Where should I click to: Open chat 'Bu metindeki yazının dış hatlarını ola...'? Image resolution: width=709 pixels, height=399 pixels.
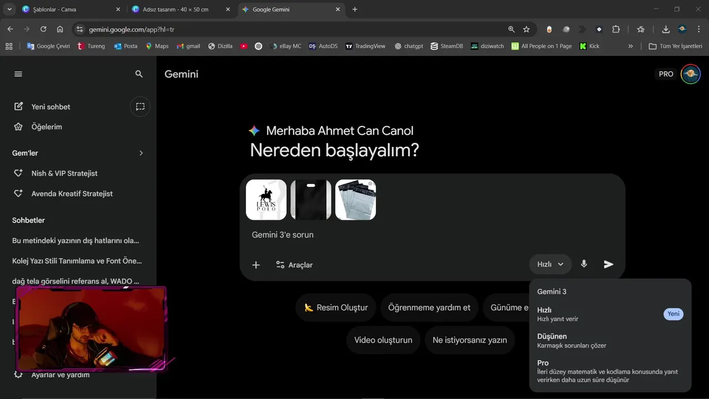tap(76, 241)
